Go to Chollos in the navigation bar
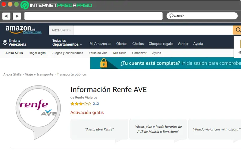The width and height of the screenshot is (241, 151). point(138,44)
